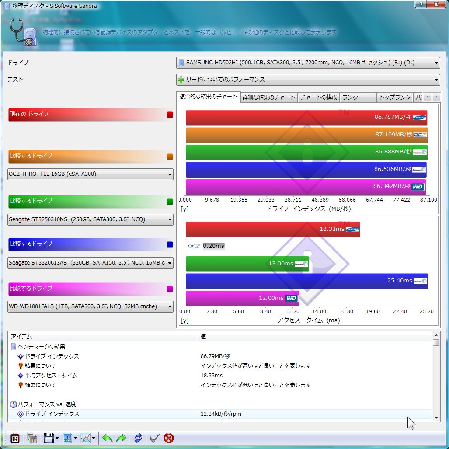Click the blue swatch for third comparison drive
This screenshot has height=449, width=449.
pyautogui.click(x=170, y=244)
